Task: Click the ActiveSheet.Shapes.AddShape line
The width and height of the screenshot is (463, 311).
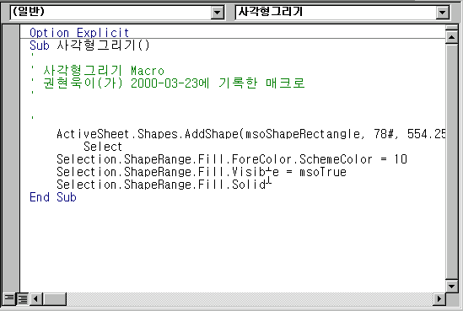Action: click(x=251, y=134)
